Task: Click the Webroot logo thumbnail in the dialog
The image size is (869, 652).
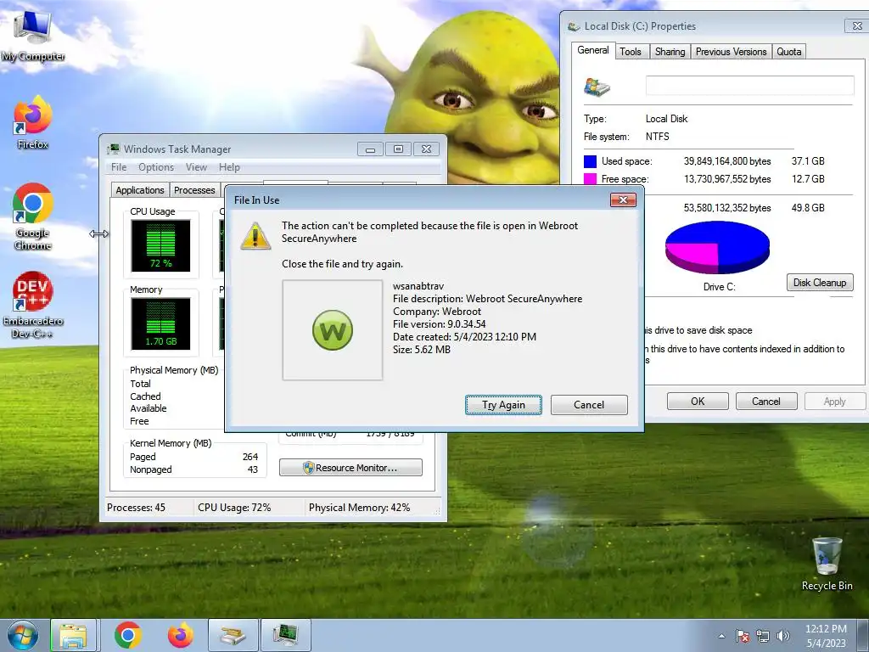Action: pyautogui.click(x=333, y=330)
